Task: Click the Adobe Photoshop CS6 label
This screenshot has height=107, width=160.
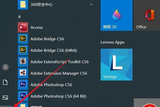Action: [x=51, y=85]
